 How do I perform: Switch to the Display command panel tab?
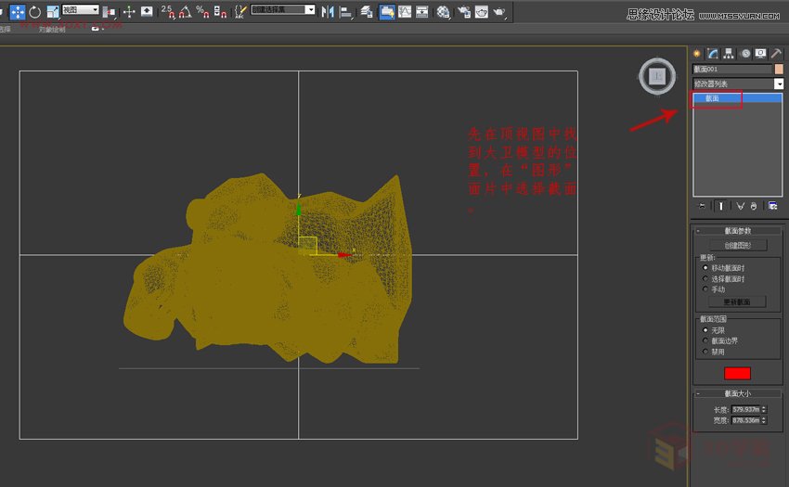(x=761, y=53)
